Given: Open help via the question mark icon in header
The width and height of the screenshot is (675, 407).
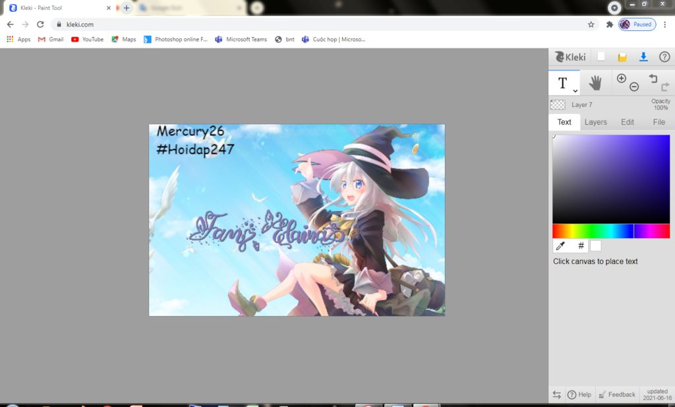Looking at the screenshot, I should click(664, 57).
